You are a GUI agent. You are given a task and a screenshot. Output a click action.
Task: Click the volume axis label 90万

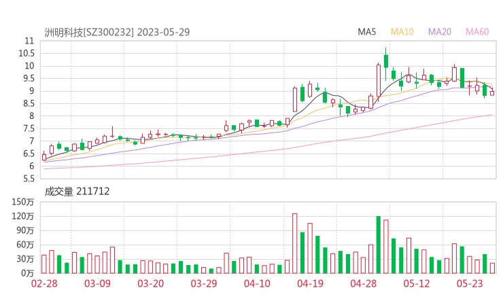pos(25,230)
